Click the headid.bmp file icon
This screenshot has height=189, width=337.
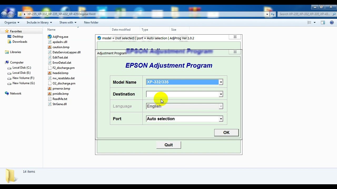pyautogui.click(x=49, y=73)
